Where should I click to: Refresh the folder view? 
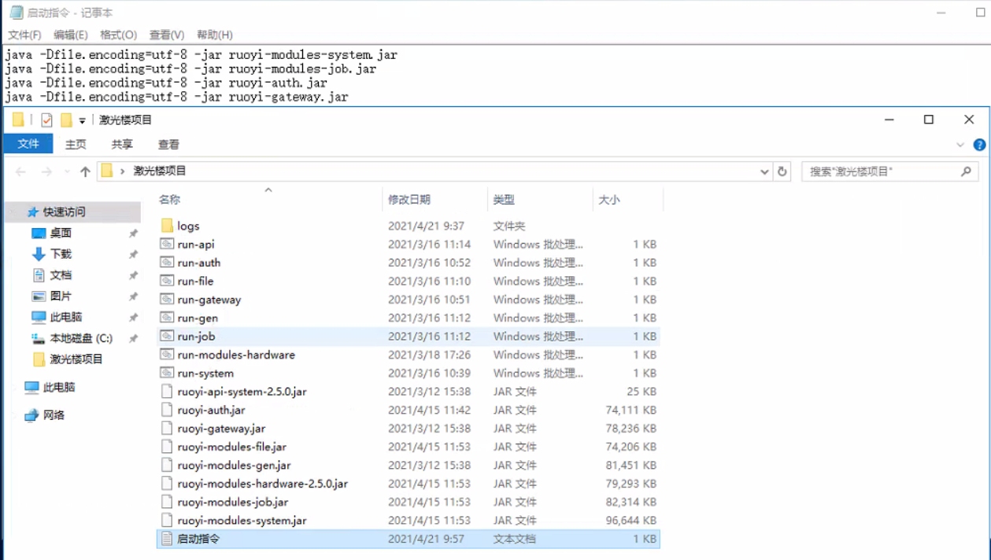click(782, 171)
